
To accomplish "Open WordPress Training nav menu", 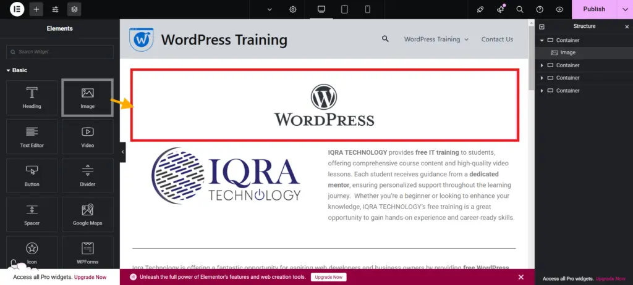I will (436, 39).
